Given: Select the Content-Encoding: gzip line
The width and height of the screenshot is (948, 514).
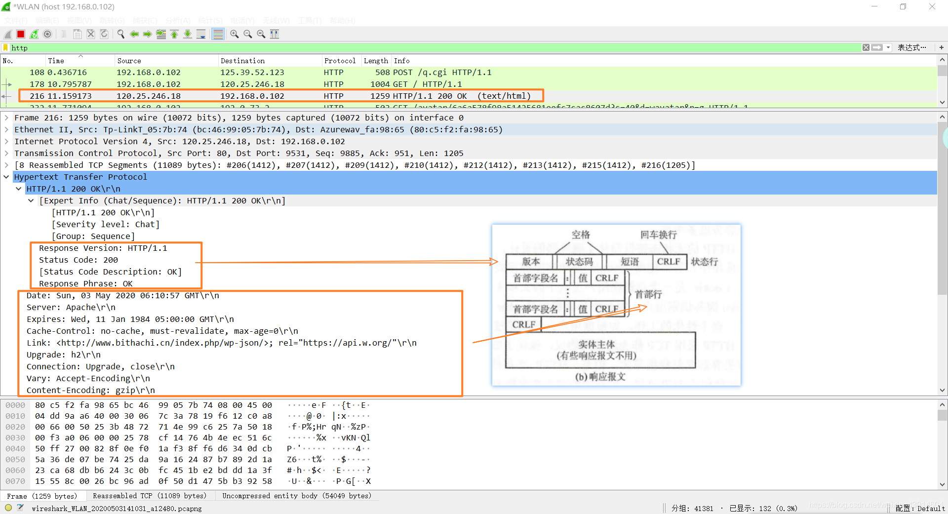Looking at the screenshot, I should coord(91,391).
